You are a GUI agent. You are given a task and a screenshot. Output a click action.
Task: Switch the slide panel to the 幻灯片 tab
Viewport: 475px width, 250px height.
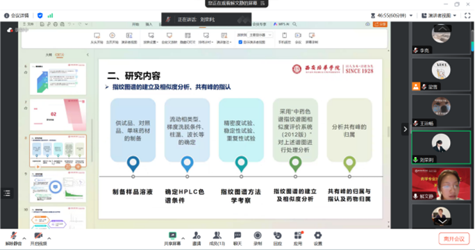60,55
